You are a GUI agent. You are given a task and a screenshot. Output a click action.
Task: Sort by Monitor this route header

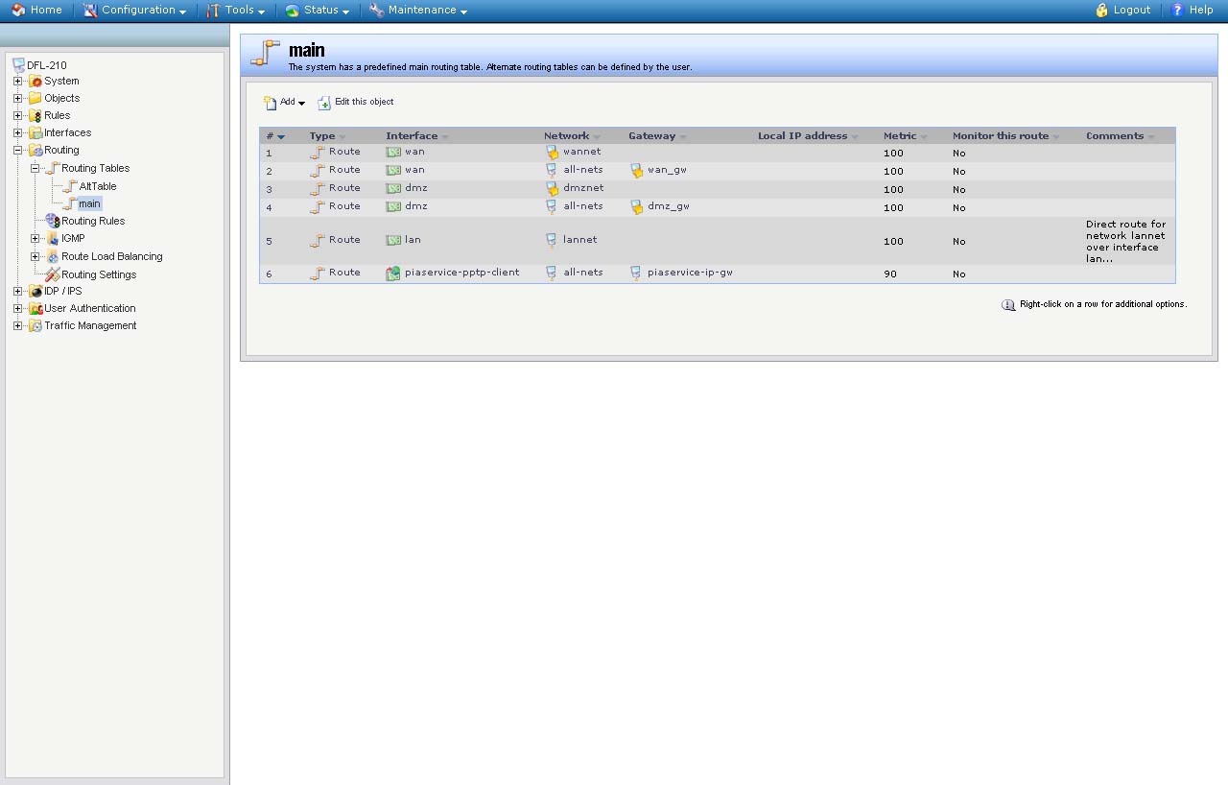click(x=1005, y=136)
